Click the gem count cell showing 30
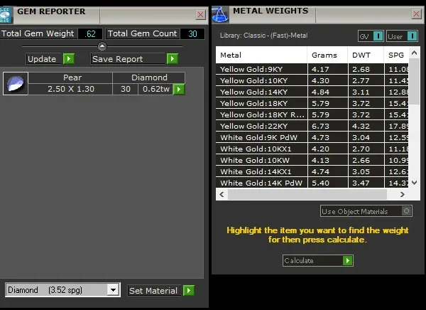Image resolution: width=426 pixels, height=310 pixels. [125, 90]
